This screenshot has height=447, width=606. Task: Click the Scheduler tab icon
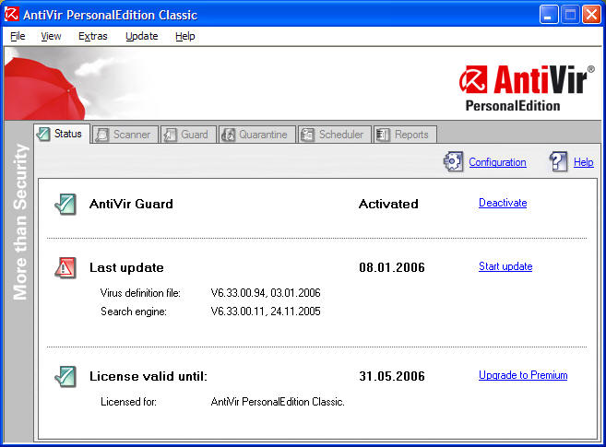coord(308,135)
